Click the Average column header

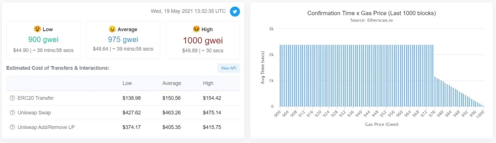click(x=172, y=83)
